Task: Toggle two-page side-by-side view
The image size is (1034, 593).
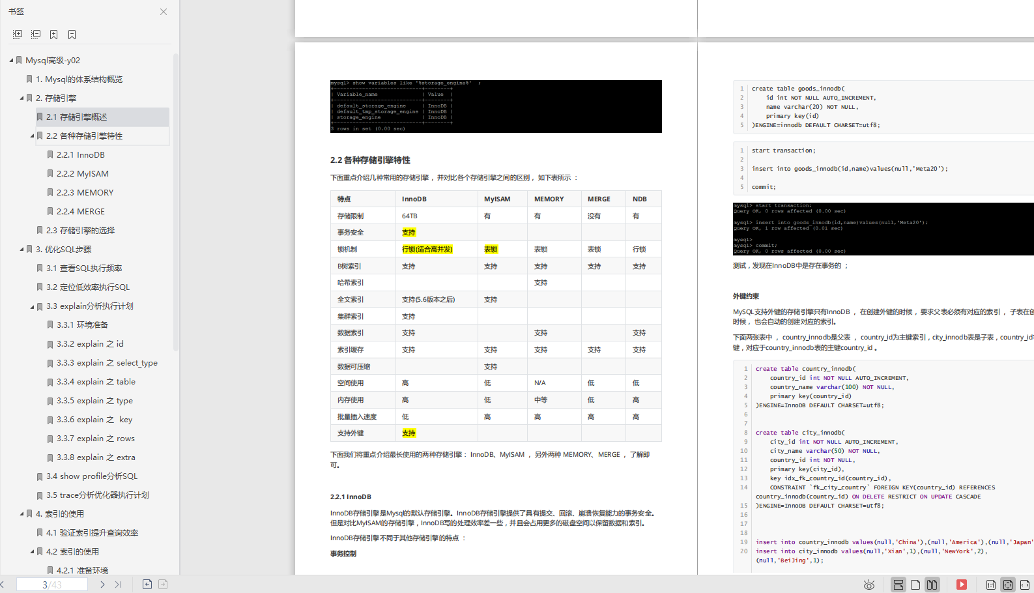Action: 932,585
